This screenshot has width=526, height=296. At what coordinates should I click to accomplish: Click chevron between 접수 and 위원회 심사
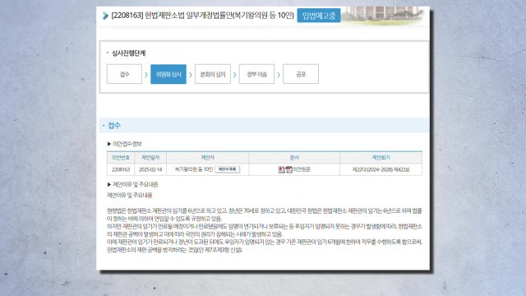point(146,75)
